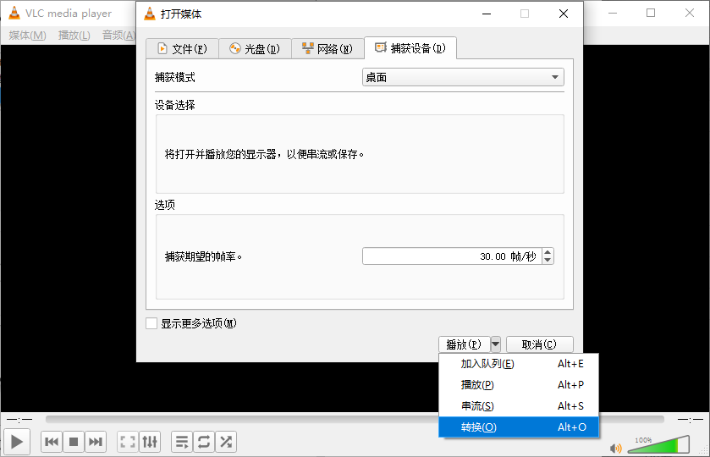Viewport: 710px width, 457px height.
Task: Toggle fullscreen video mode
Action: coord(128,442)
